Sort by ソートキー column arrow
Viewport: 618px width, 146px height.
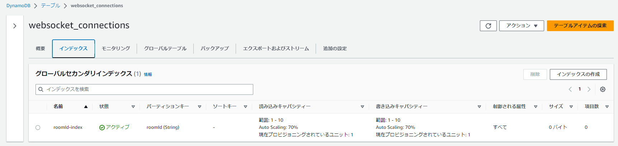[245, 107]
